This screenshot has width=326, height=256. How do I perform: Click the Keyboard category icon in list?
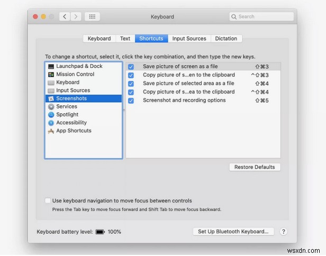click(51, 83)
